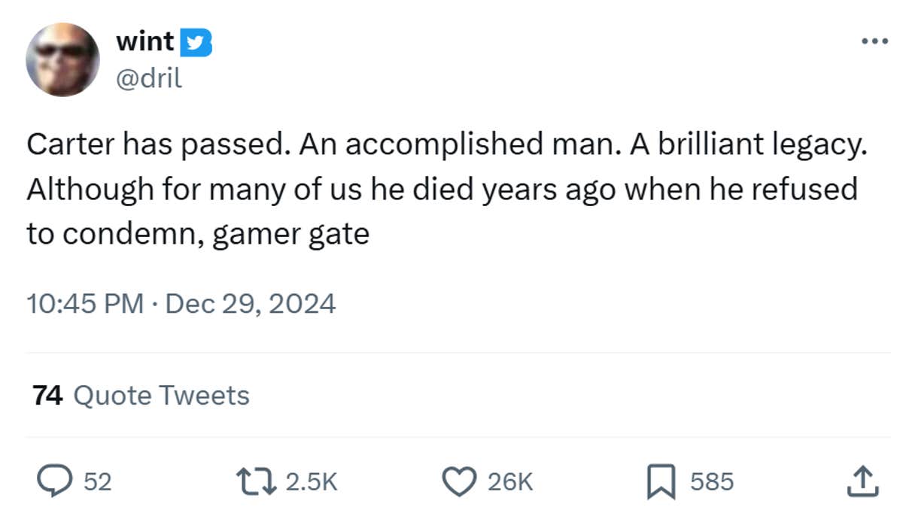This screenshot has height=516, width=903.
Task: Bookmark the tweet with the bookmark icon
Action: pos(661,481)
